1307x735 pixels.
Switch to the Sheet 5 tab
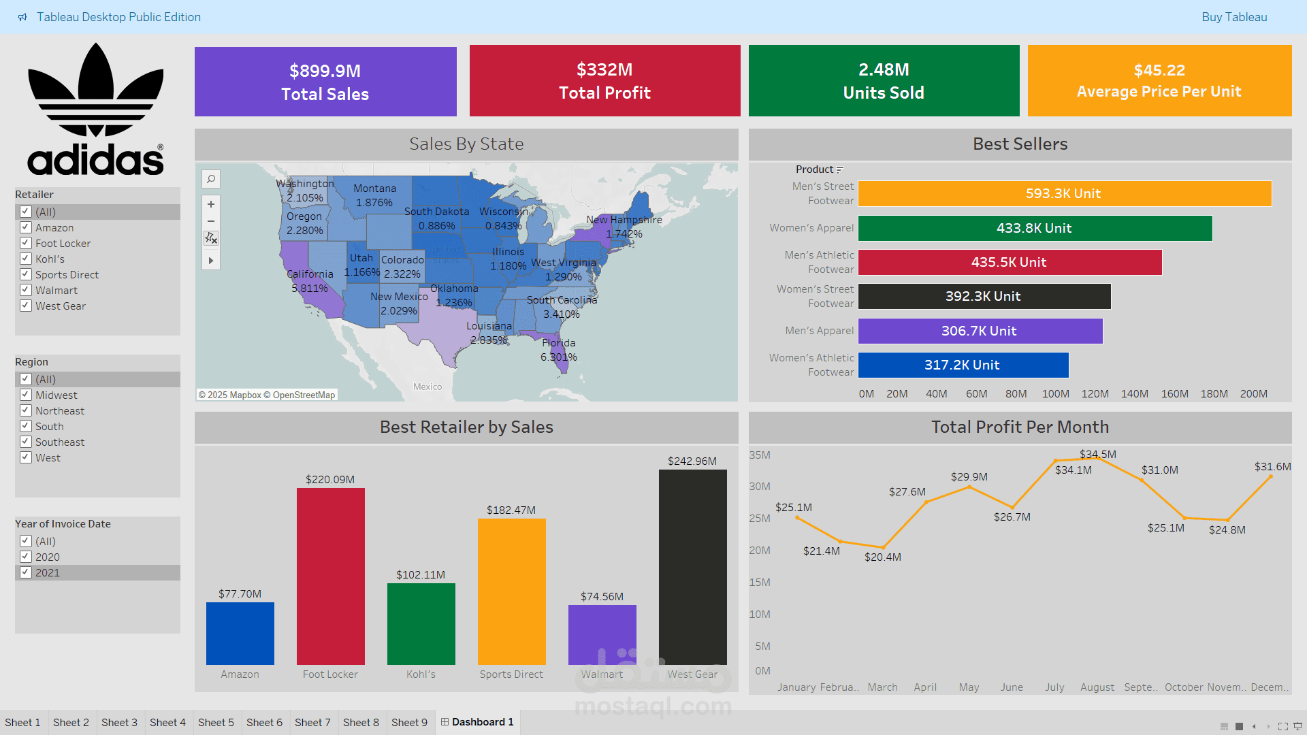[x=216, y=723]
